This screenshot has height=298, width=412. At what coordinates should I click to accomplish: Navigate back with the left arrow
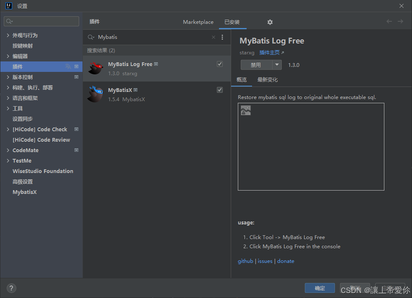click(389, 21)
